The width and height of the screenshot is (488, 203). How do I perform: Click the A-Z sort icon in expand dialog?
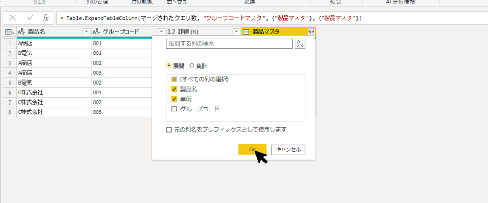pyautogui.click(x=300, y=44)
